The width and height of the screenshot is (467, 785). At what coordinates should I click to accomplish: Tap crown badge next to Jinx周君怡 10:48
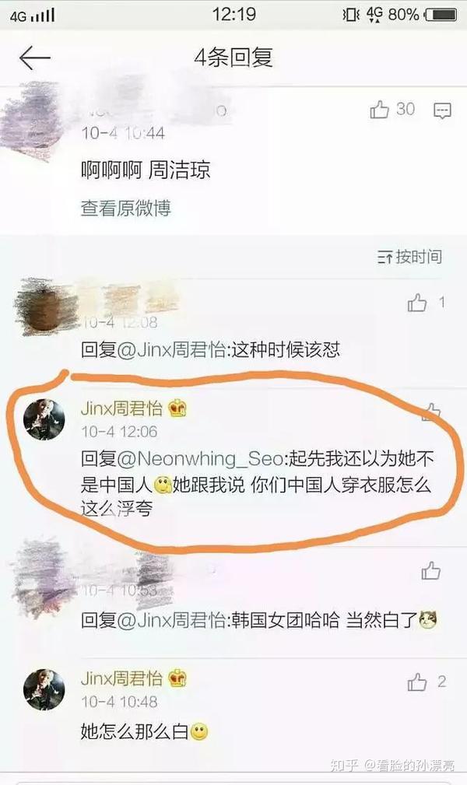[177, 678]
